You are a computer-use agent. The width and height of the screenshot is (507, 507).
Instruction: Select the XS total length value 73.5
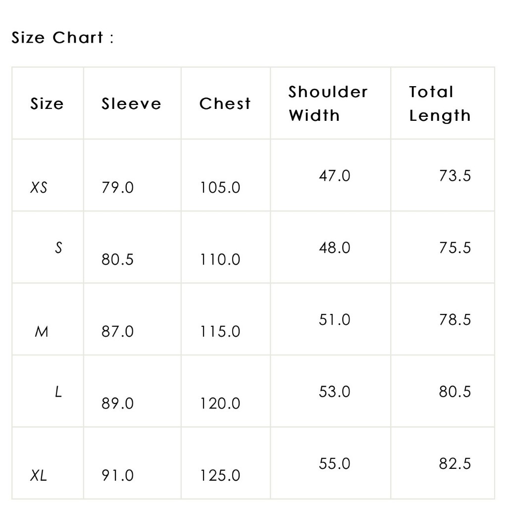(x=455, y=176)
